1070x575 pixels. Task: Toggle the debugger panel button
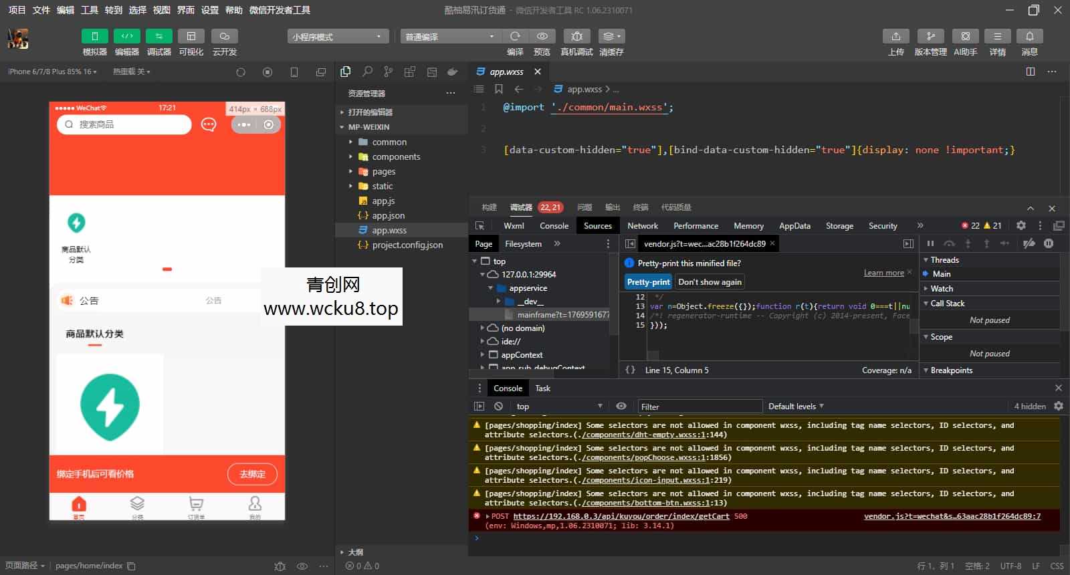158,37
